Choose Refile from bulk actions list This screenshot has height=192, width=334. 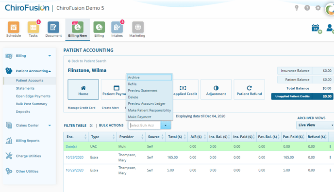click(150, 84)
